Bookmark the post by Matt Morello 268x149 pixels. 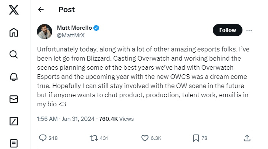tap(196, 138)
